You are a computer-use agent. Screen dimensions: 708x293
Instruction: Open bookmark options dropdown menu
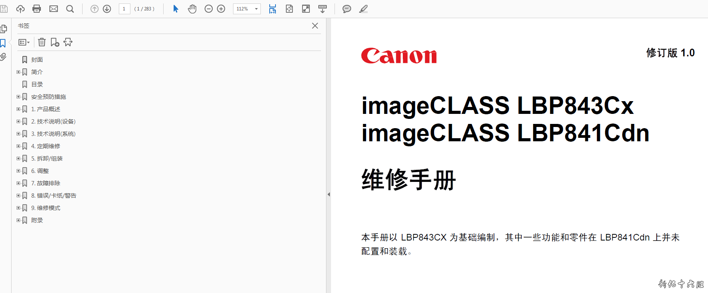point(24,42)
